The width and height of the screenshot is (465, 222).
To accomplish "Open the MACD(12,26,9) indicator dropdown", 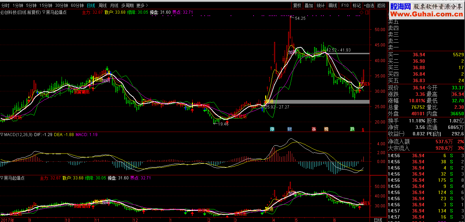I will click(17, 135).
